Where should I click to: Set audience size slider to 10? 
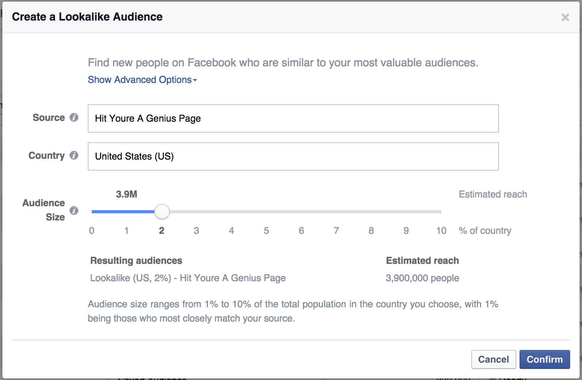[x=440, y=212]
